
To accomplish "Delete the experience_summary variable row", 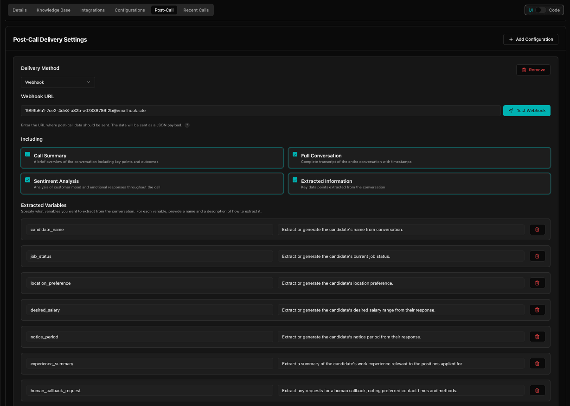I will pos(537,364).
